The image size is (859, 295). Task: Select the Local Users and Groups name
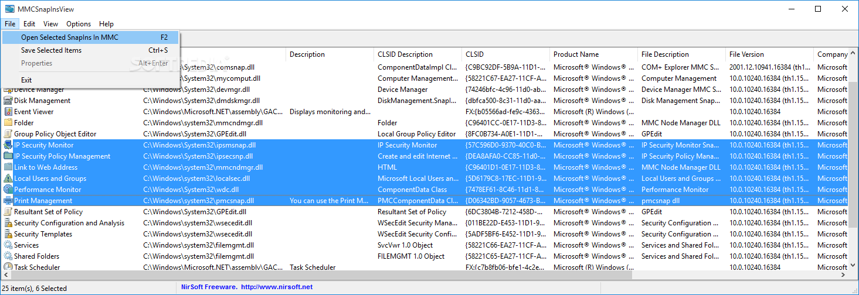point(50,179)
